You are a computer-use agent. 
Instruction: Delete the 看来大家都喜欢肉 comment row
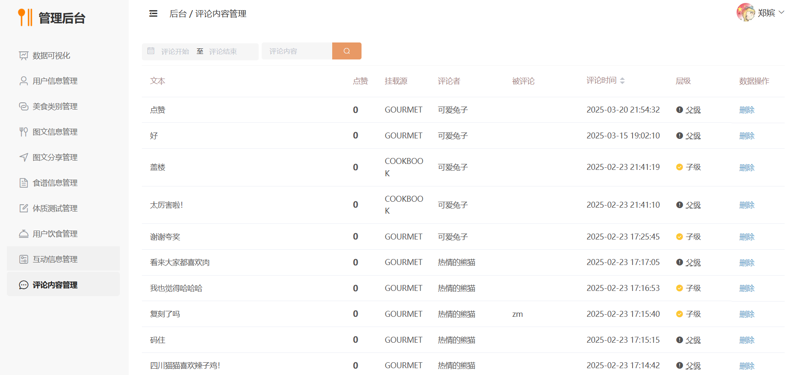(x=747, y=263)
